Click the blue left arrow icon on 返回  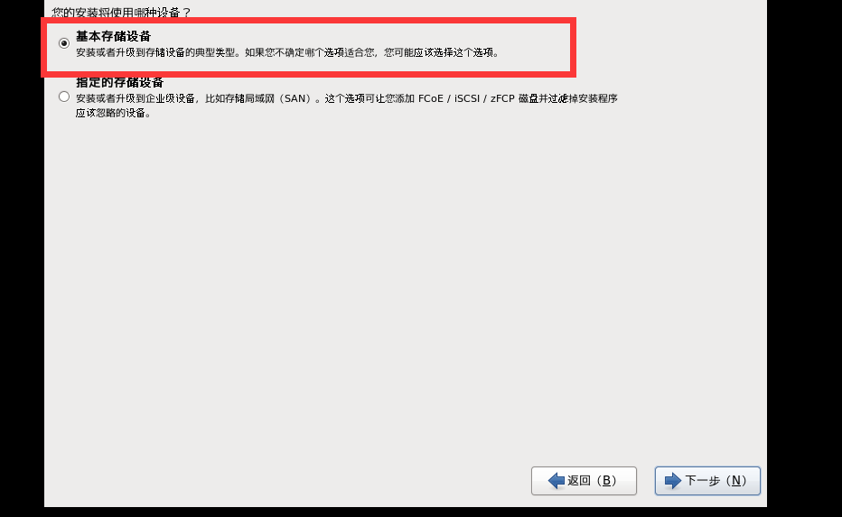557,481
